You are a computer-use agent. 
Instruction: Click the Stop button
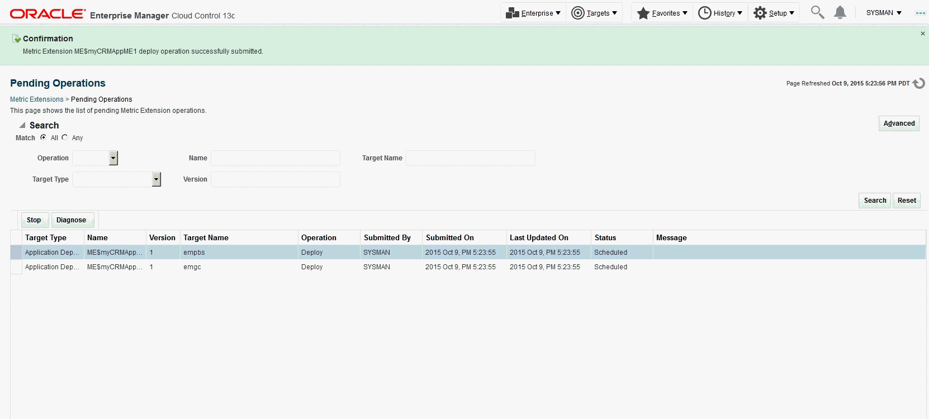tap(35, 220)
